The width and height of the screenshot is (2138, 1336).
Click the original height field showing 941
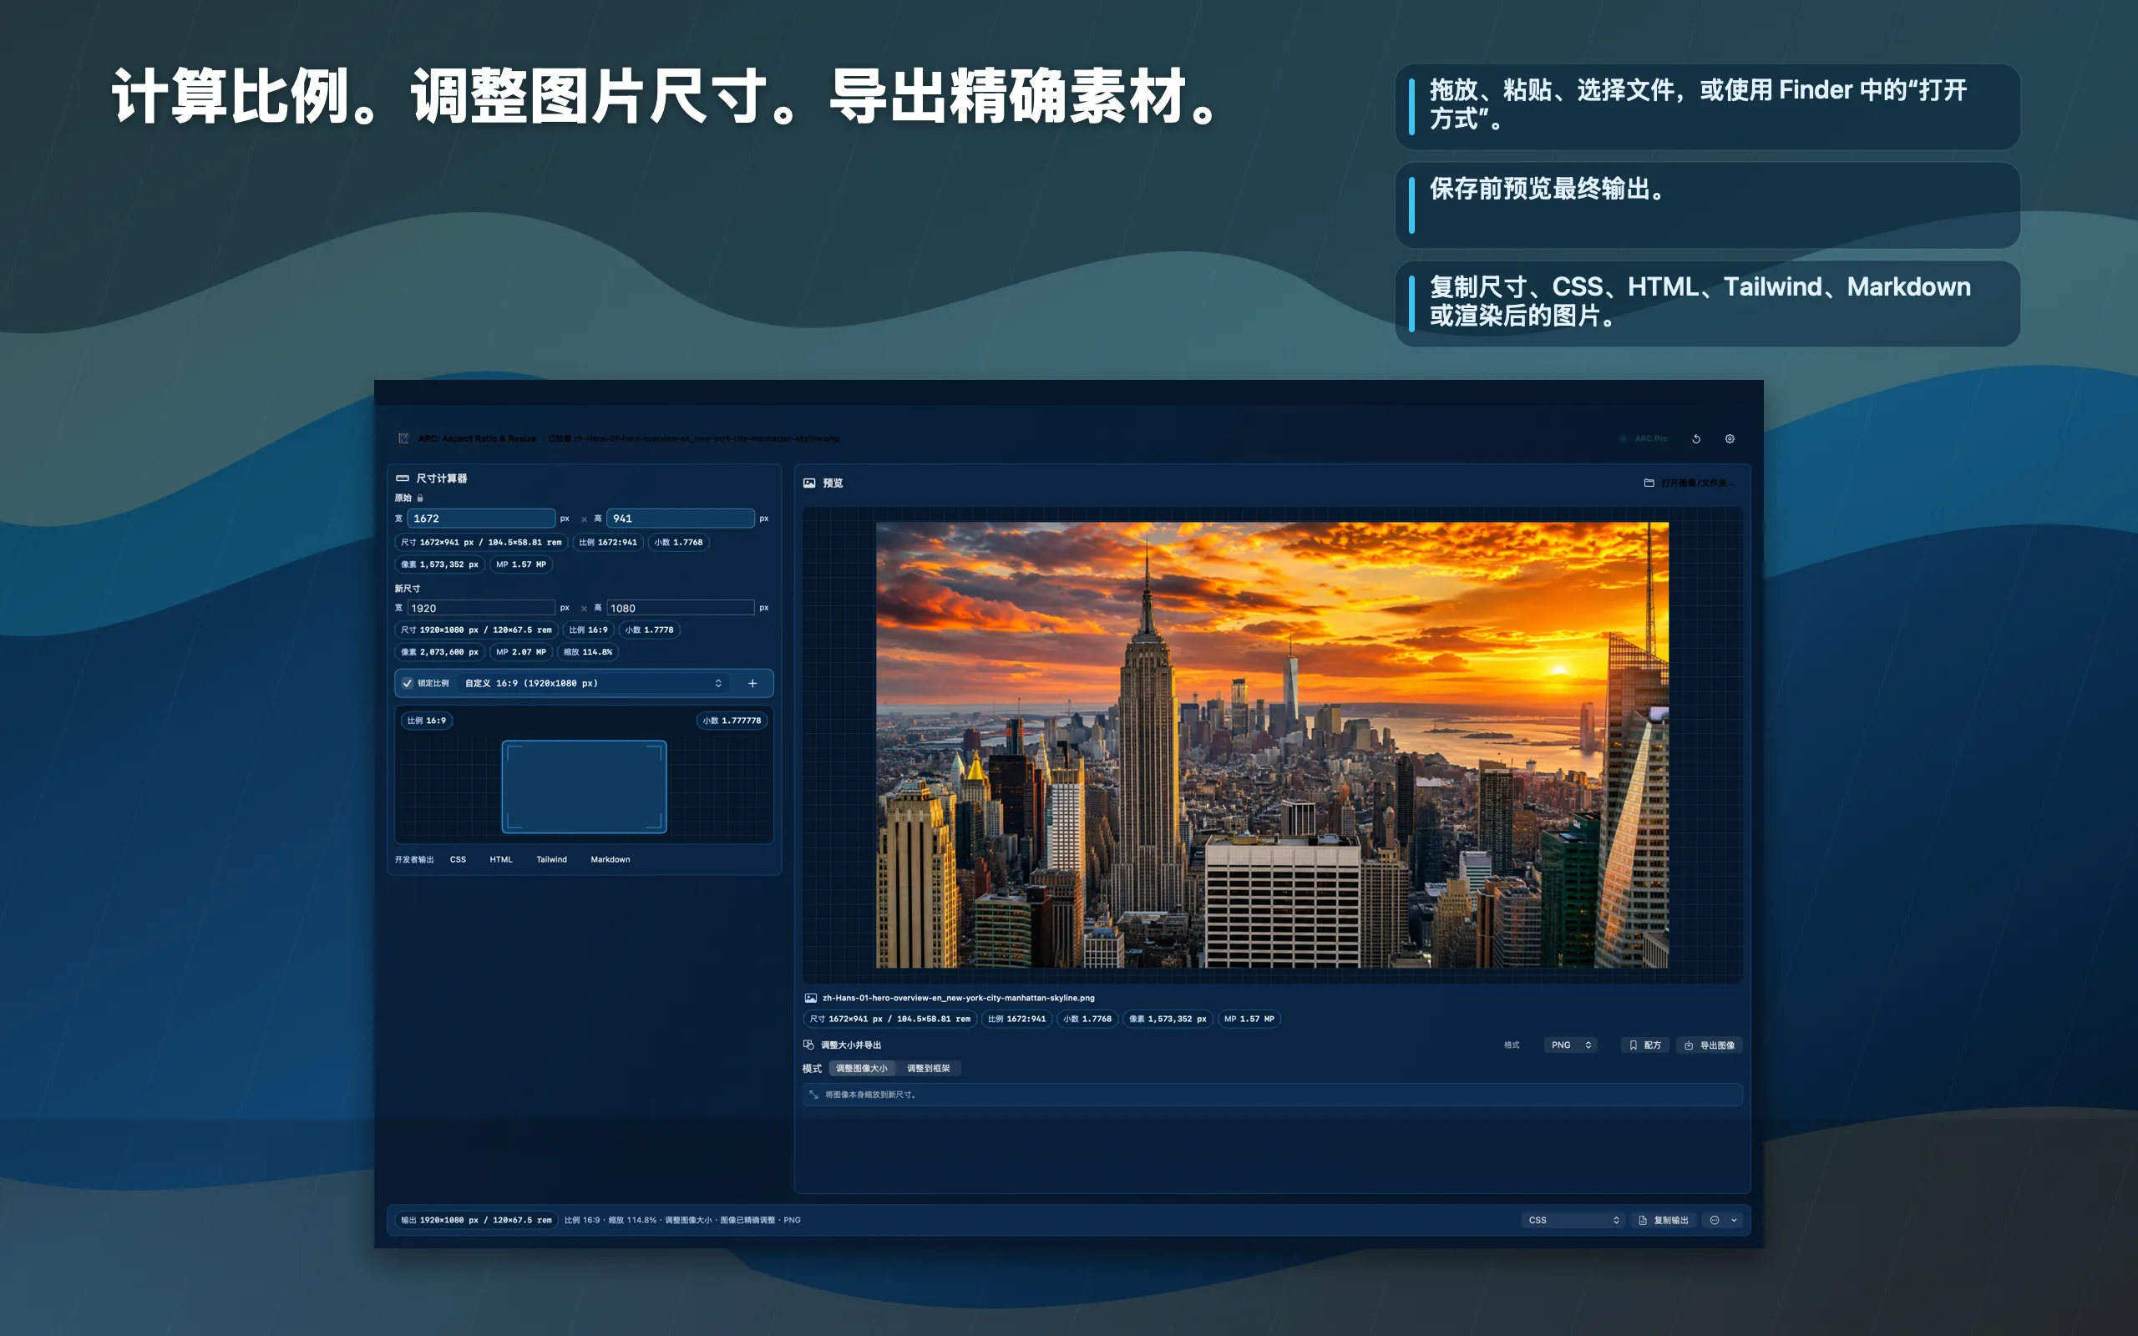coord(681,519)
